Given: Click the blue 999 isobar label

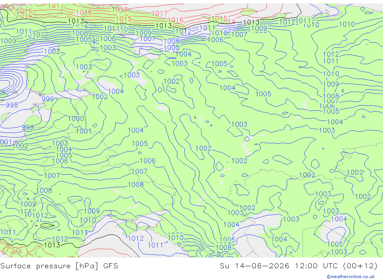Looking at the screenshot, I should coord(47,99).
